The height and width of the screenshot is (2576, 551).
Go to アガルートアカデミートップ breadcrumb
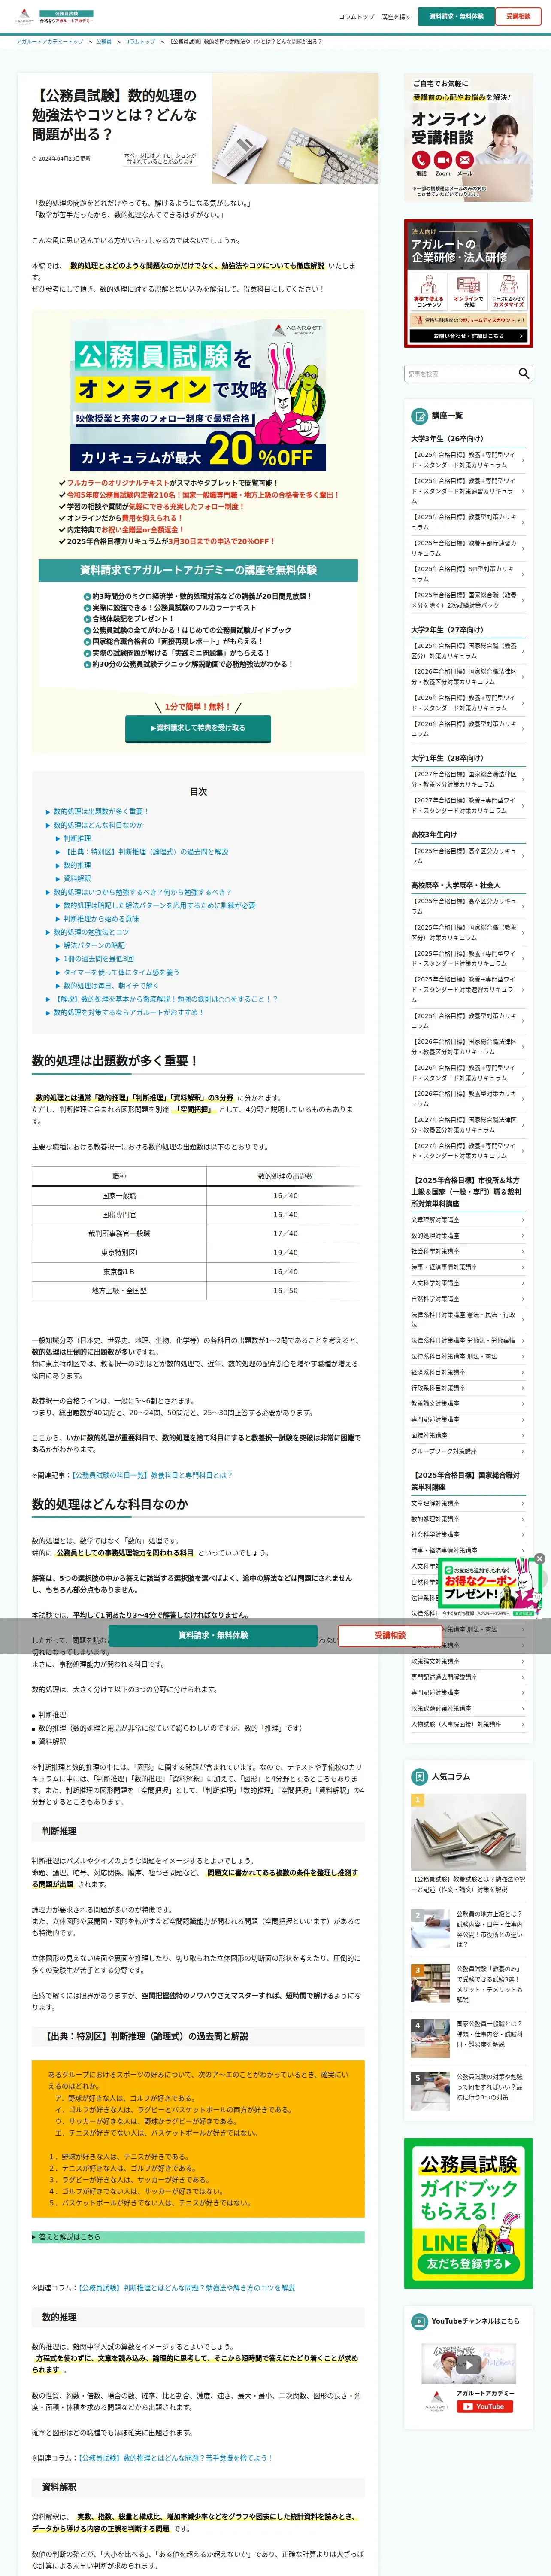[x=50, y=42]
